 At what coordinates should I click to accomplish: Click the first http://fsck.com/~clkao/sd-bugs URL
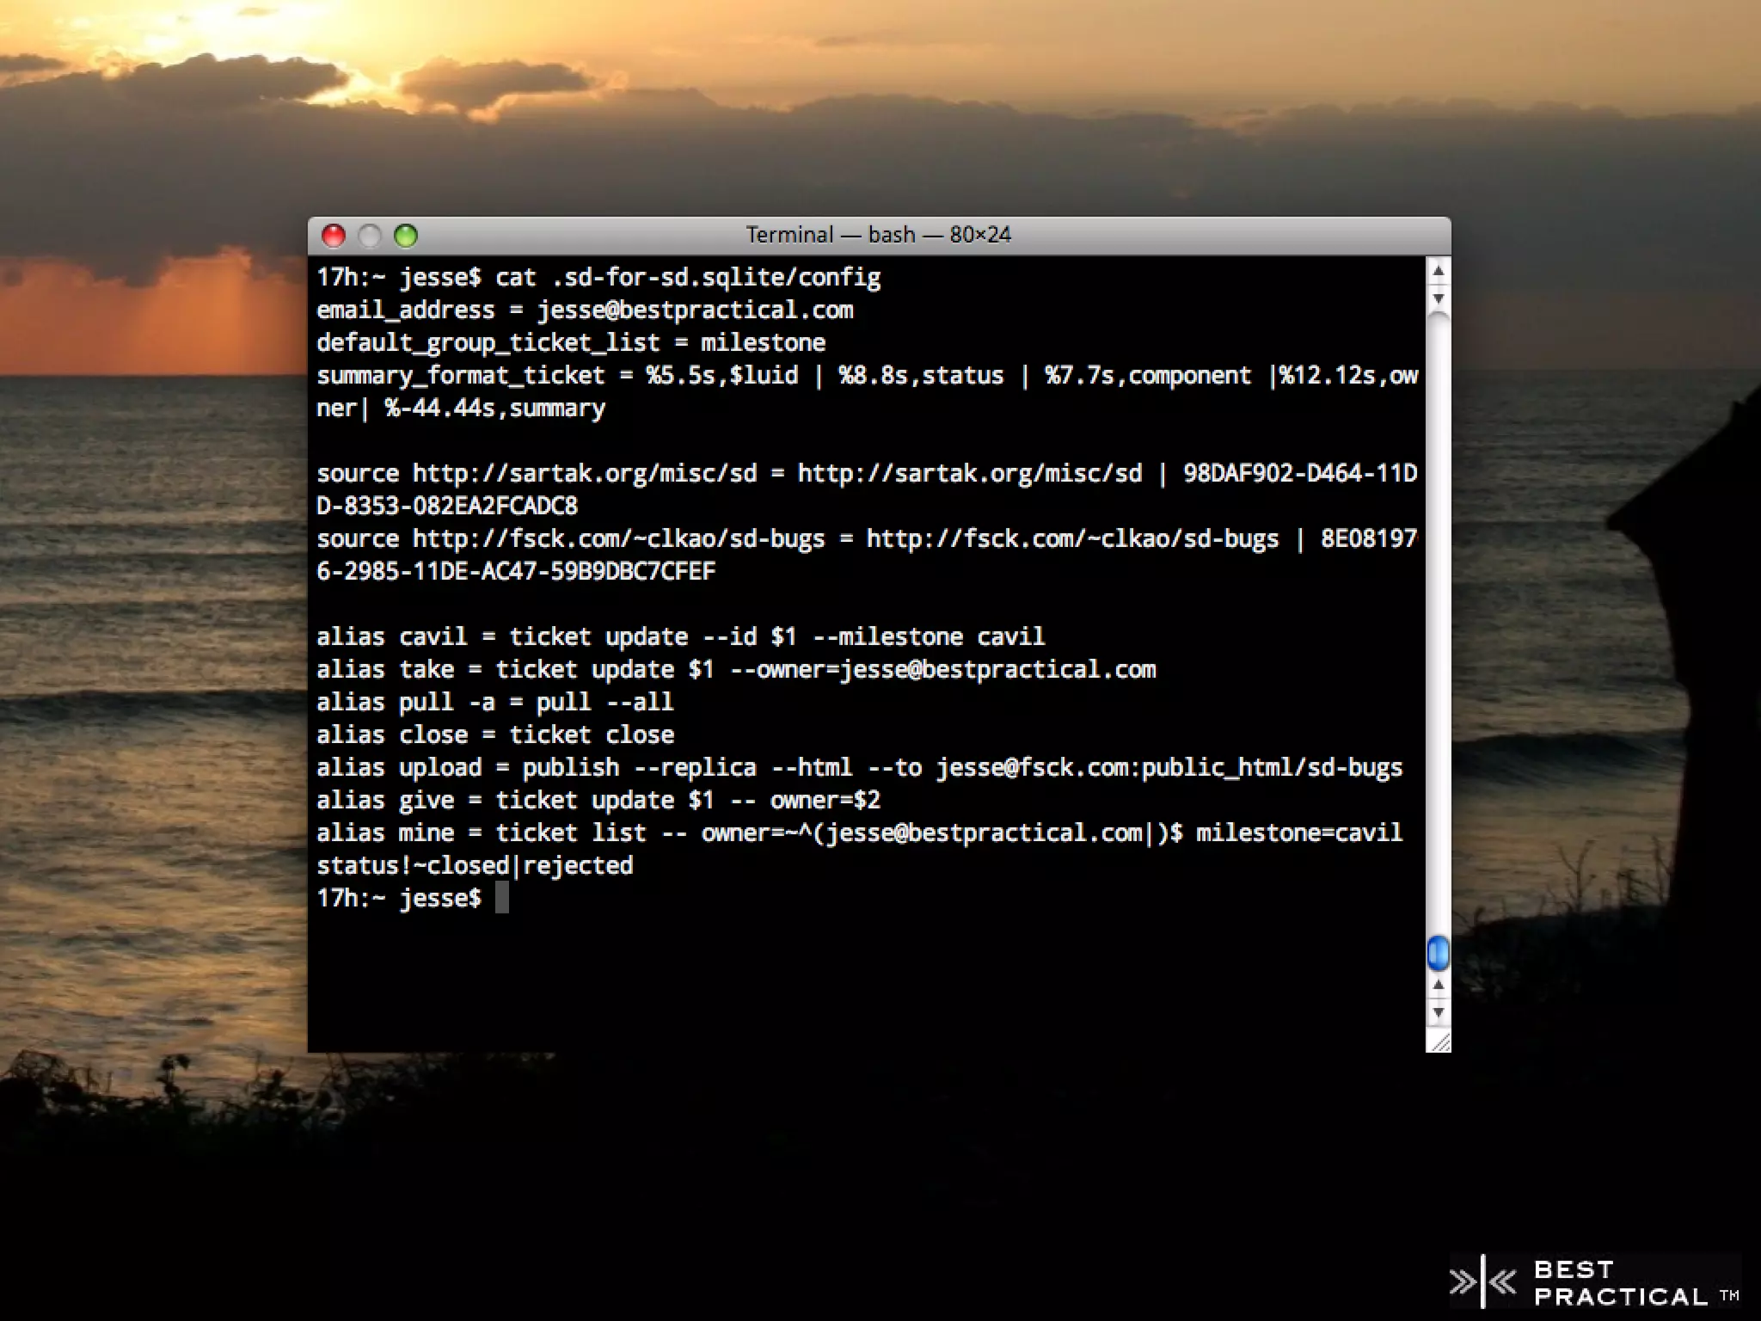tap(618, 539)
